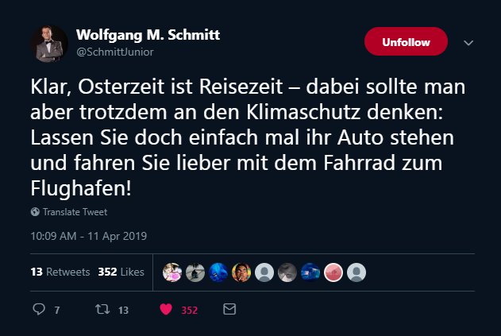Image resolution: width=501 pixels, height=336 pixels.
Task: Open Wolfgang M. Schmitt's profile picture
Action: coord(49,44)
